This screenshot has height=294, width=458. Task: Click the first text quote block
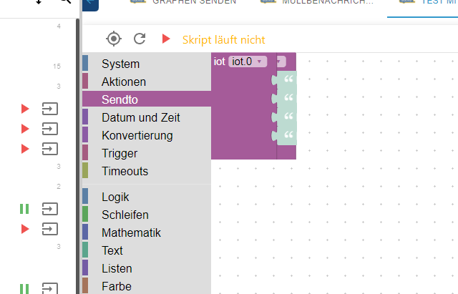(285, 79)
